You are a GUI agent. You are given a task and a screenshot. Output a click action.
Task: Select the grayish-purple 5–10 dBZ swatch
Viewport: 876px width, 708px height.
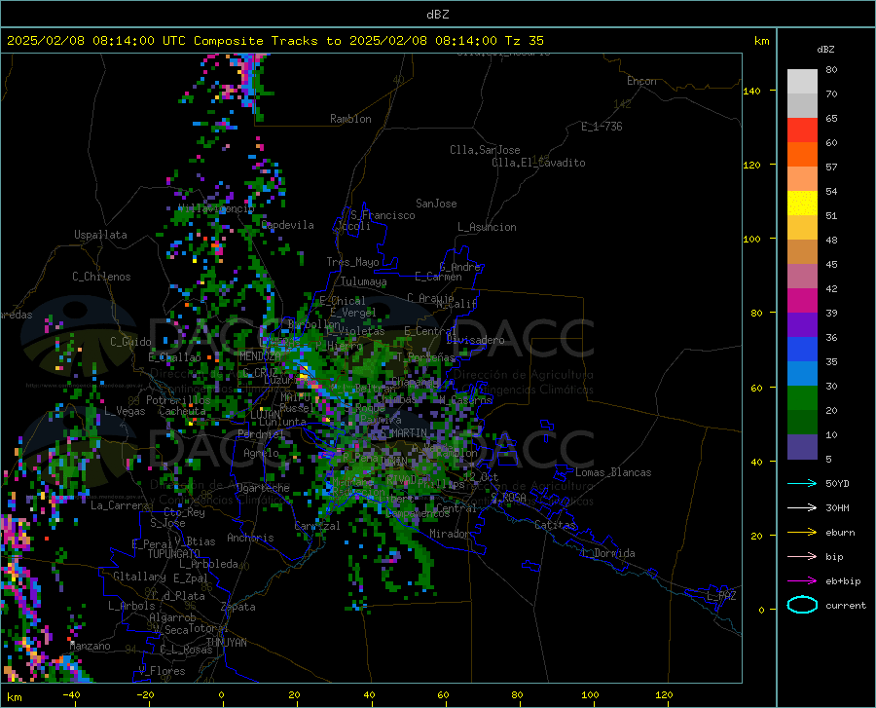click(x=802, y=447)
